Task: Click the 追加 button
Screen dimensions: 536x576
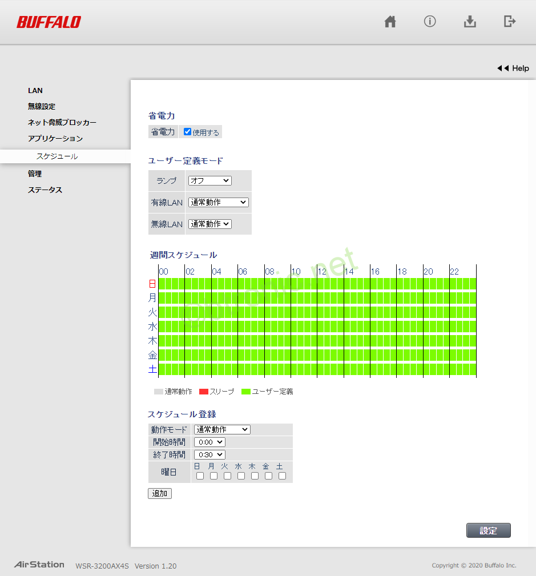Action: click(x=159, y=493)
